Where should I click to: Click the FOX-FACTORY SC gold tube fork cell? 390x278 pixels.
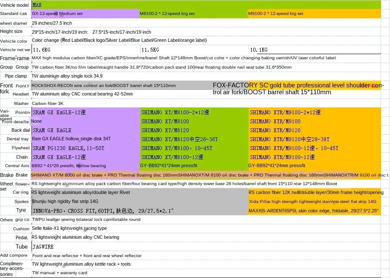pyautogui.click(x=298, y=89)
